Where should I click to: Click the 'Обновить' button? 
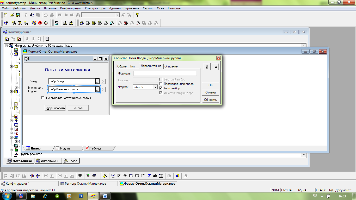pyautogui.click(x=211, y=100)
